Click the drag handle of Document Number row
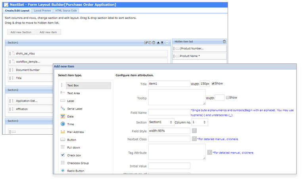The width and height of the screenshot is (303, 183). [10, 70]
